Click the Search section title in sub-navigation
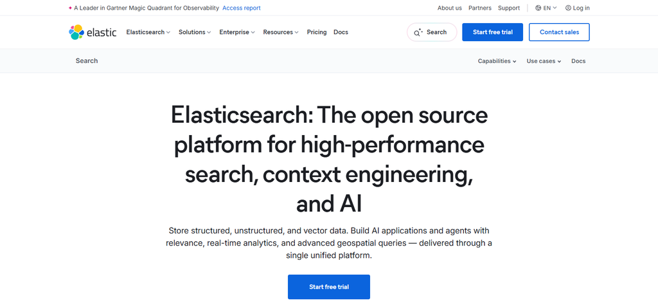Viewport: 658px width, 301px height. click(x=87, y=61)
